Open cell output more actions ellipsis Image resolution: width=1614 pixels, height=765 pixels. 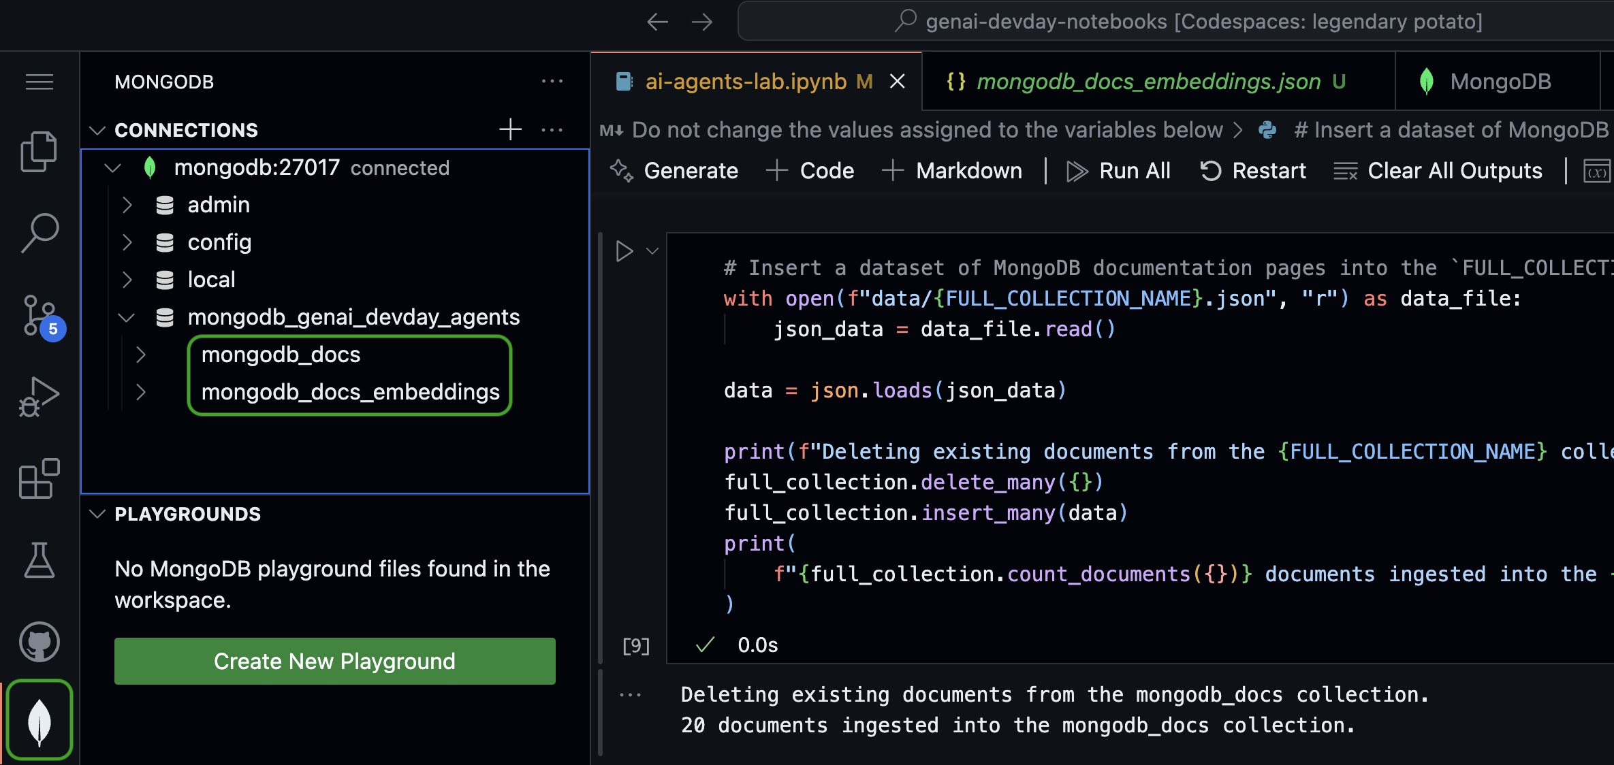coord(630,695)
